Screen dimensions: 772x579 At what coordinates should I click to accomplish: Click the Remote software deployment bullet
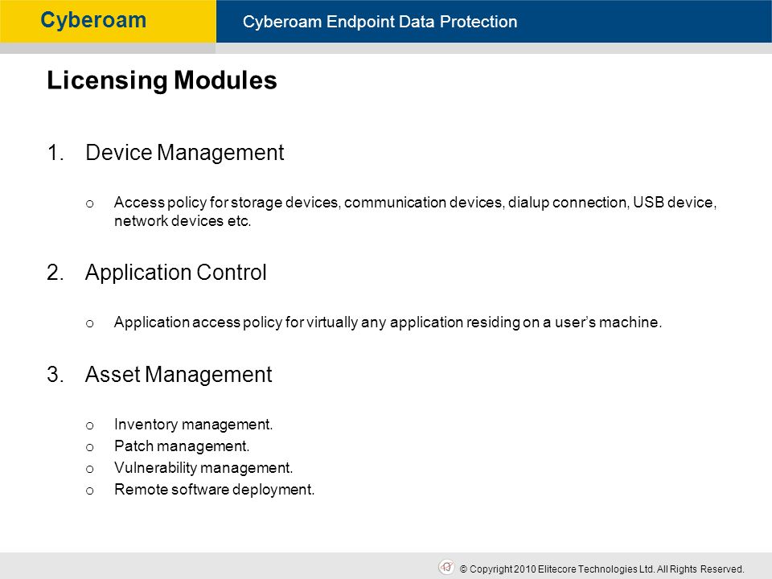(x=214, y=490)
